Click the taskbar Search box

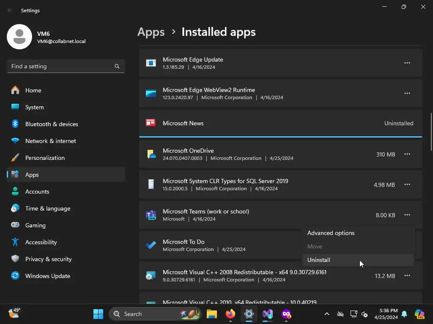155,314
